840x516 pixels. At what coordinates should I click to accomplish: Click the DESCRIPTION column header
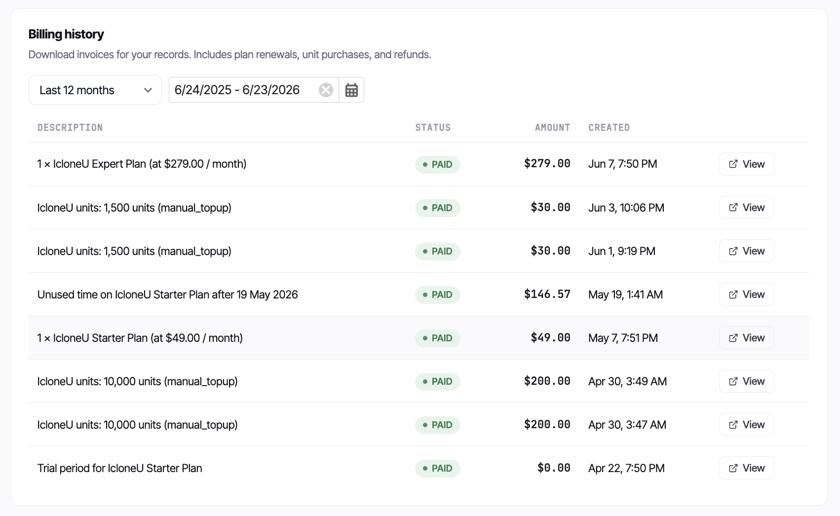point(70,127)
